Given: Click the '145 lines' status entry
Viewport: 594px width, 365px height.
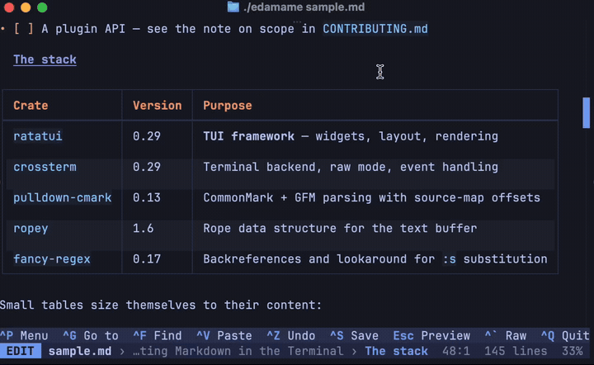Looking at the screenshot, I should [516, 351].
